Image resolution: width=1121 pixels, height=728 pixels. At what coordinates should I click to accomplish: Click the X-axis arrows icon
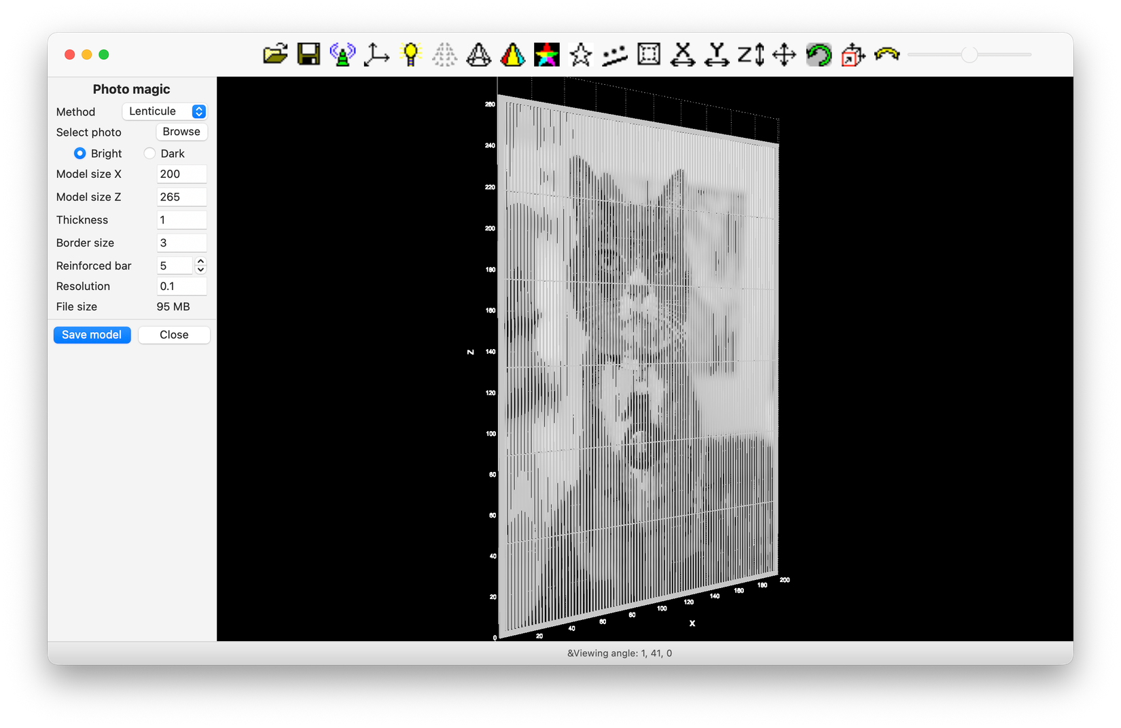tap(683, 54)
